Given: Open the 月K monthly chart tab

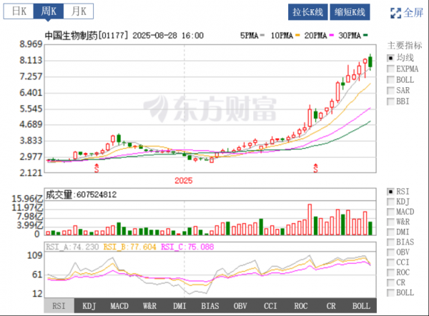Looking at the screenshot, I should tap(79, 11).
